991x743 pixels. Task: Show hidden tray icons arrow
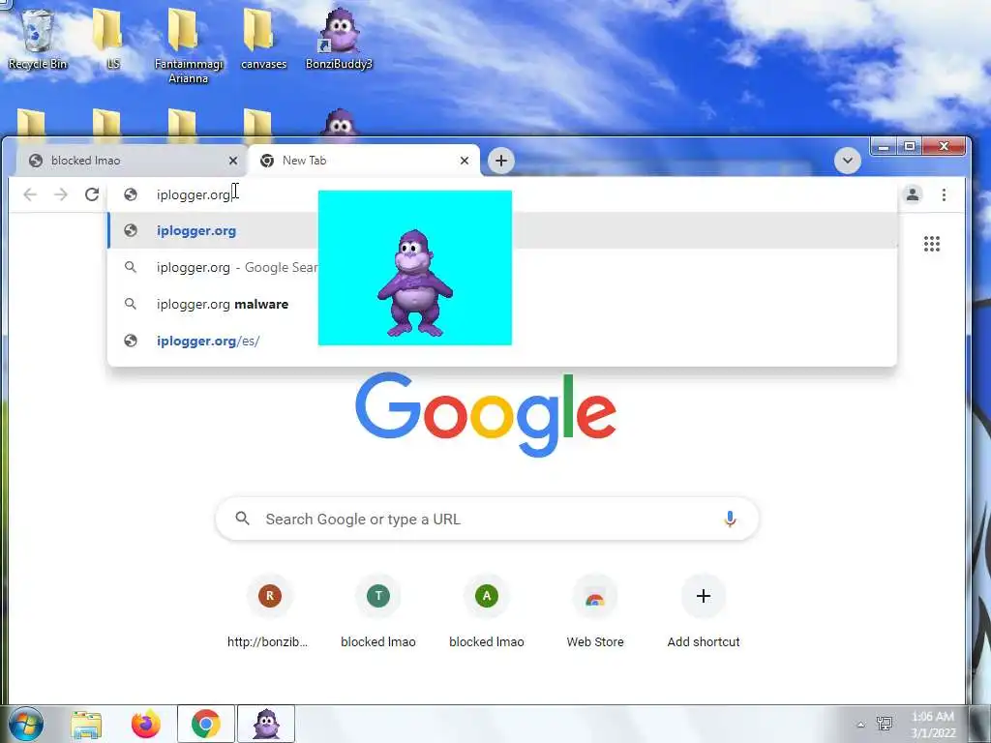pos(860,725)
